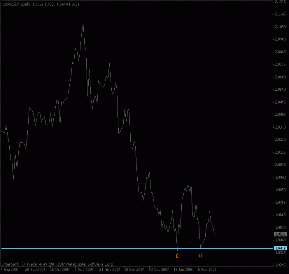Image resolution: width=289 pixels, height=274 pixels.
Task: Click the 2.1145 price axis label
Action: pyautogui.click(x=280, y=14)
